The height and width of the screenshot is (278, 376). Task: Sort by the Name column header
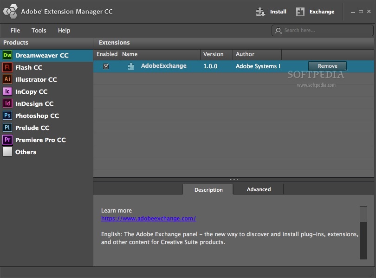pyautogui.click(x=160, y=54)
